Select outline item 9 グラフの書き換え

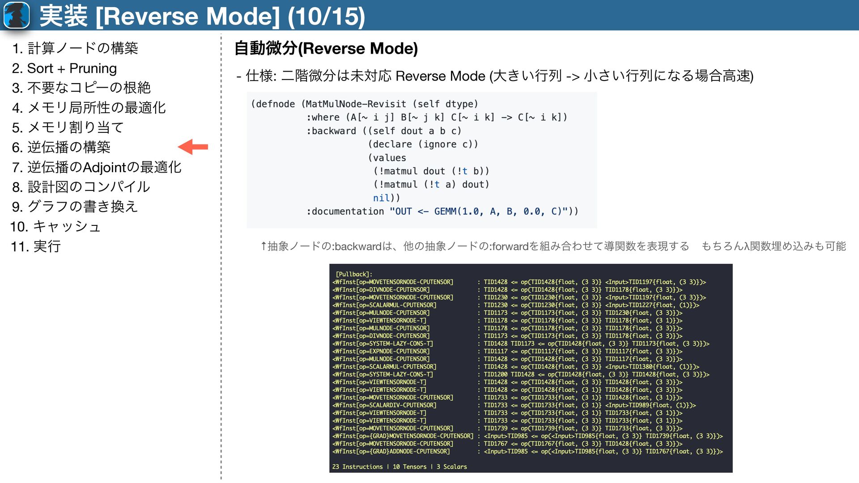(75, 207)
